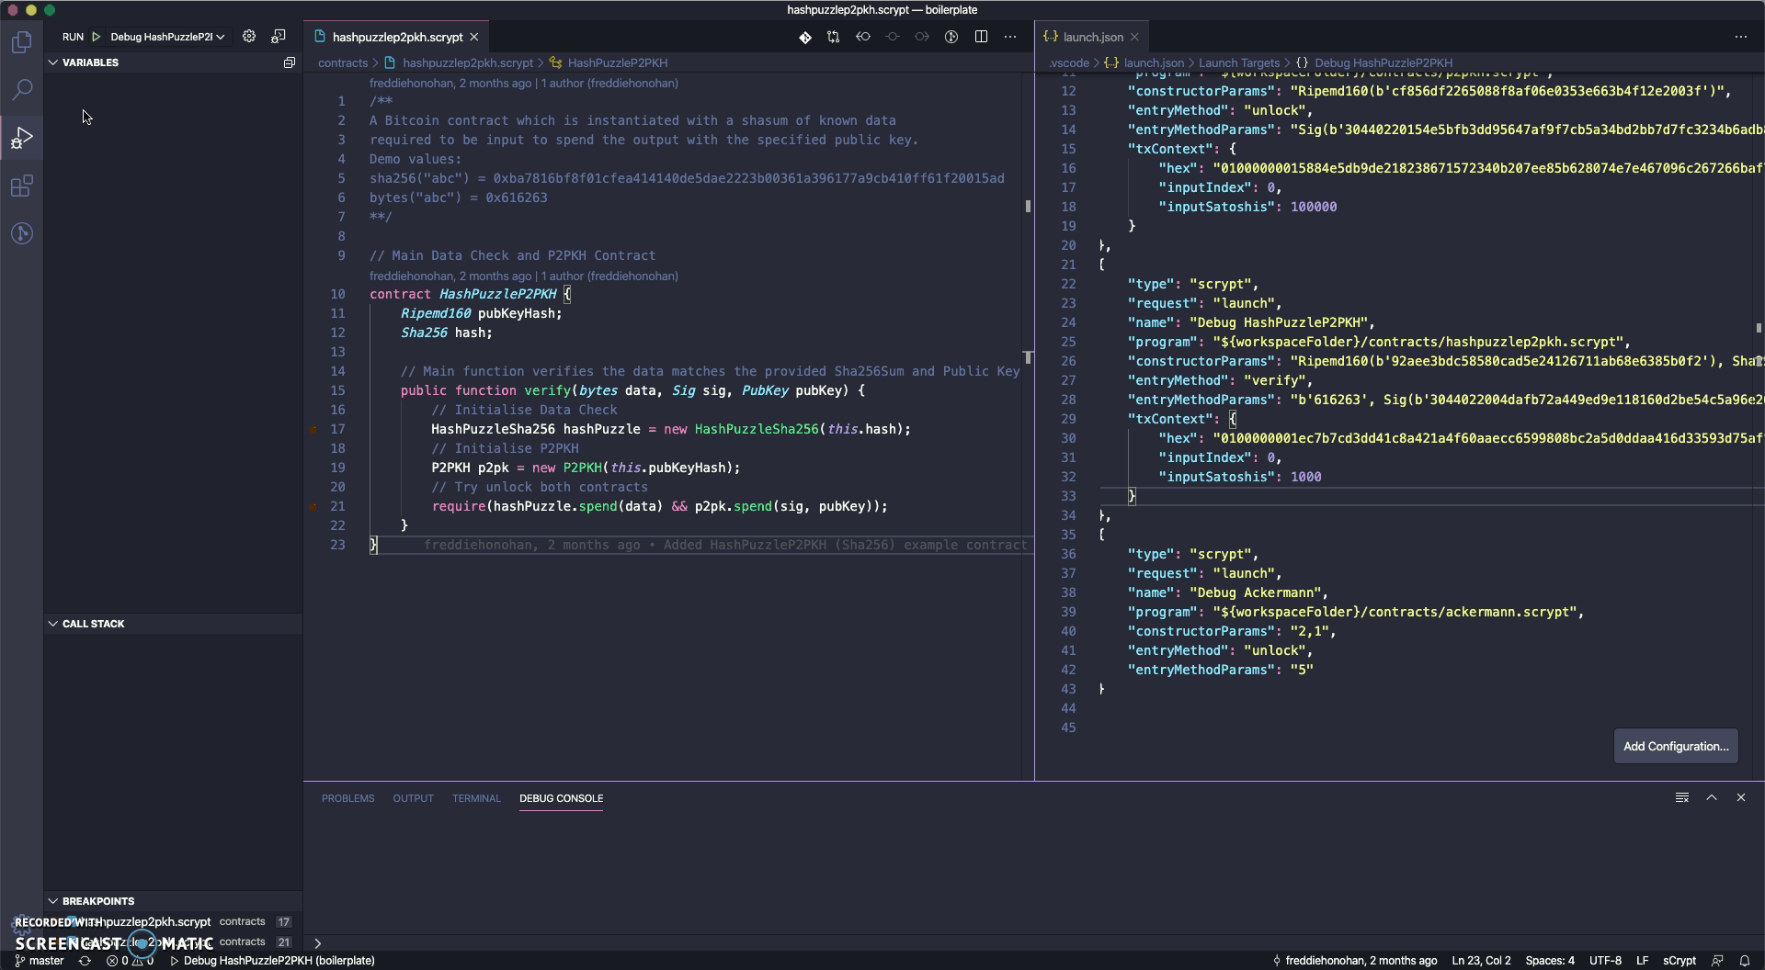Click the split editor right icon
The height and width of the screenshot is (970, 1765).
coord(981,37)
